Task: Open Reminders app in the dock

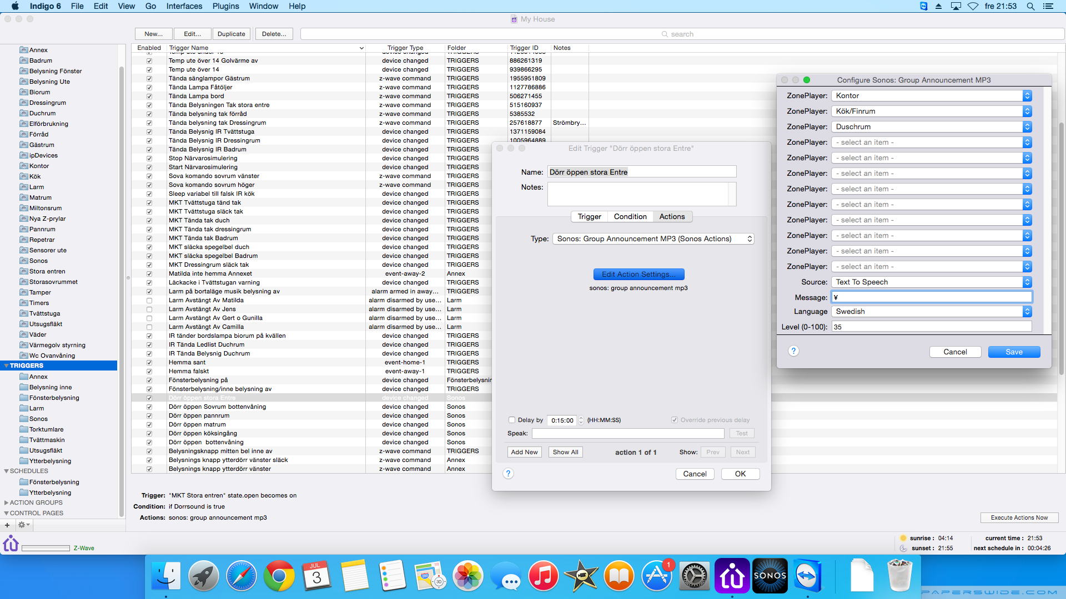Action: [393, 576]
